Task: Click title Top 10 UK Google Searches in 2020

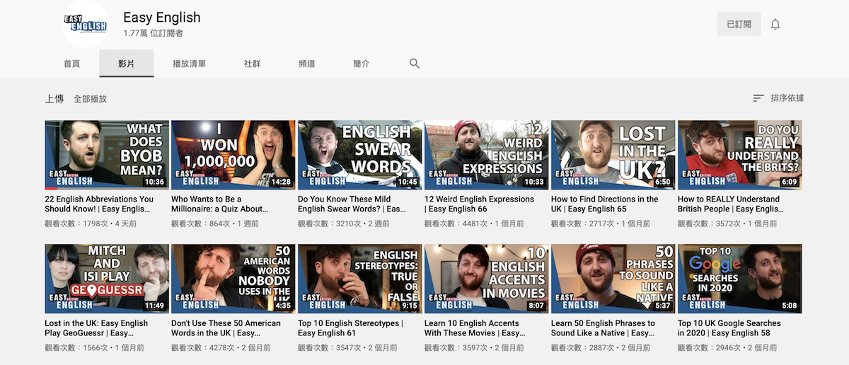Action: (729, 328)
